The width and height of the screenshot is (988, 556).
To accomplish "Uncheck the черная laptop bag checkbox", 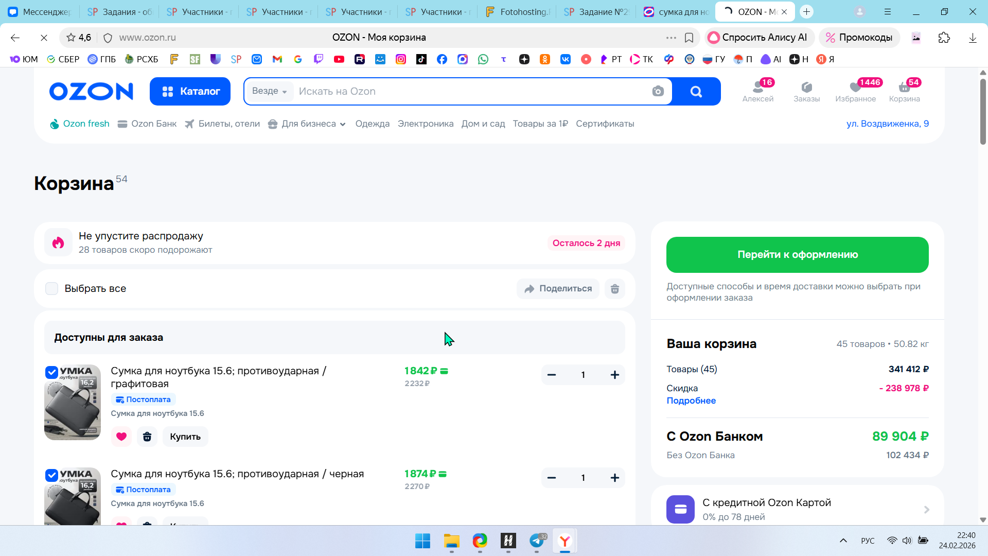I will click(x=51, y=475).
